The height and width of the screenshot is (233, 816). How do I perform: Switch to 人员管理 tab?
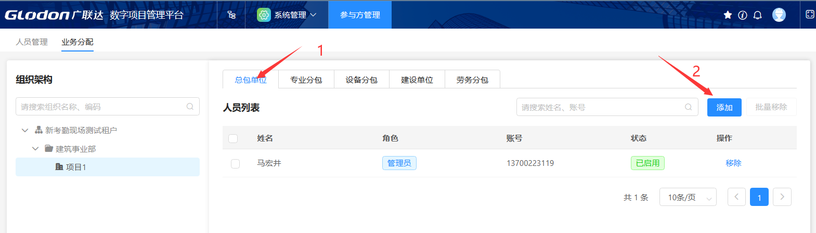point(32,42)
